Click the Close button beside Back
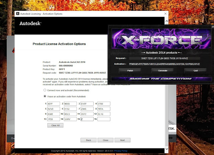The image size is (214, 155). [x=106, y=140]
